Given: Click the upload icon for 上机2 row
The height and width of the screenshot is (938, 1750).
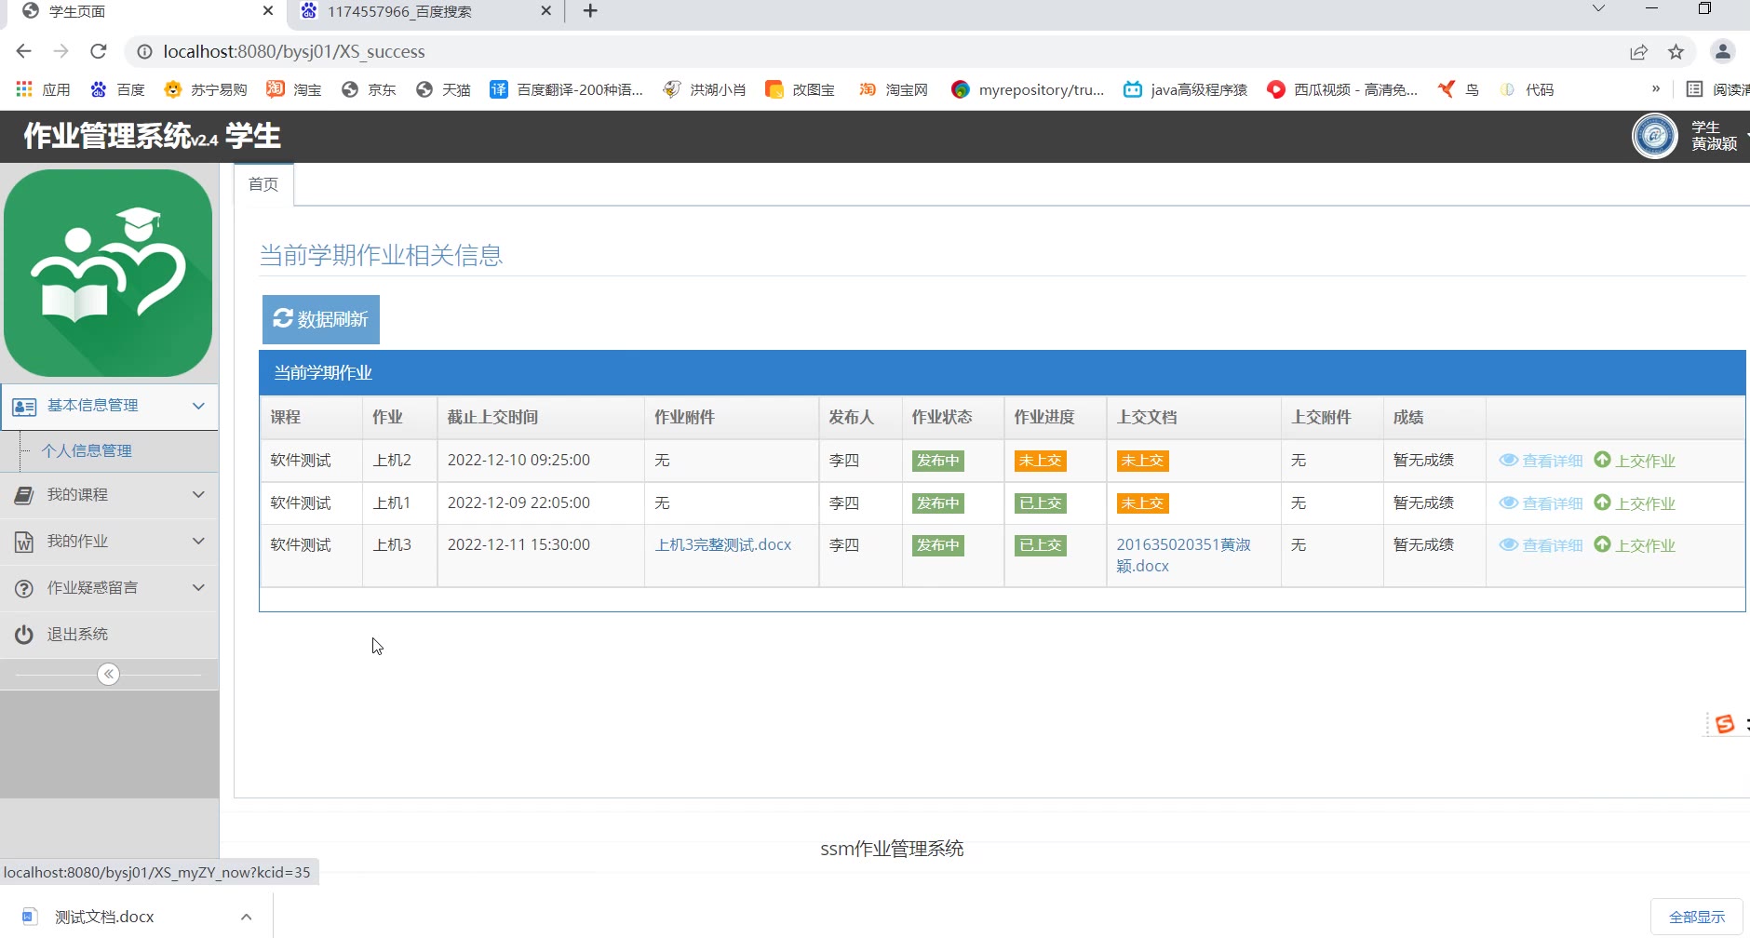Looking at the screenshot, I should point(1602,460).
